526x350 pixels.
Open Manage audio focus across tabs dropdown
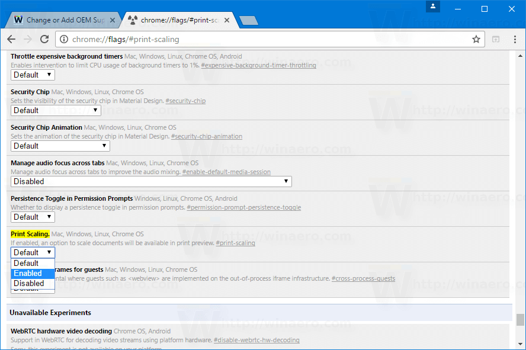click(151, 181)
